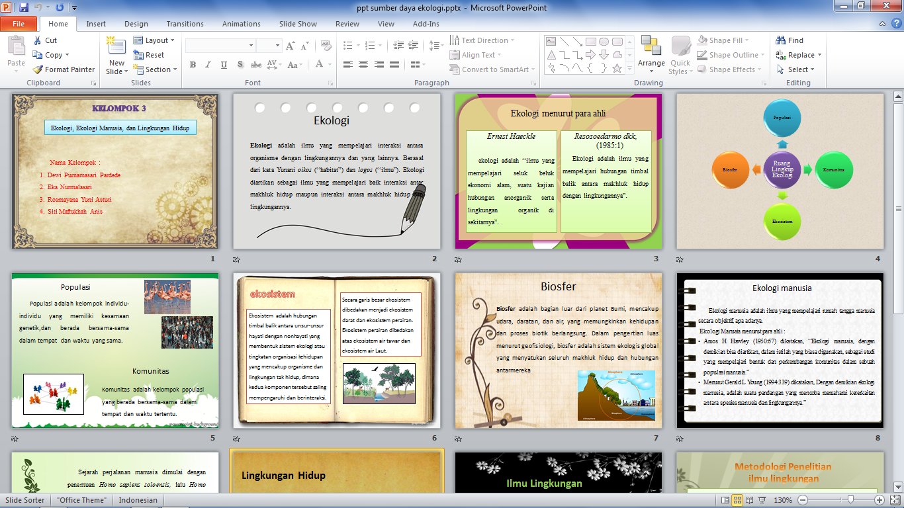The height and width of the screenshot is (508, 904).
Task: Toggle Text Shadow formatting
Action: coord(240,65)
